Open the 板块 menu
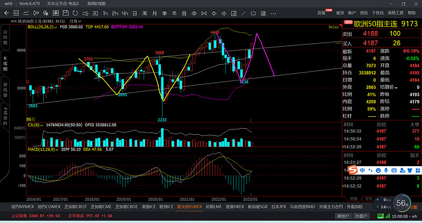The width and height of the screenshot is (422, 223). pyautogui.click(x=340, y=13)
